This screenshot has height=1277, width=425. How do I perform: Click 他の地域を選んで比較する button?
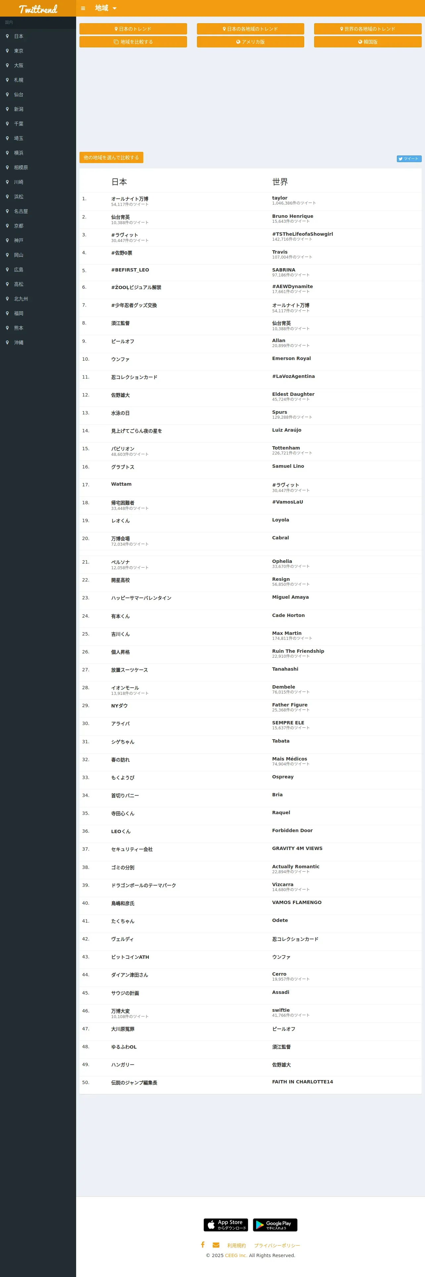pyautogui.click(x=111, y=157)
